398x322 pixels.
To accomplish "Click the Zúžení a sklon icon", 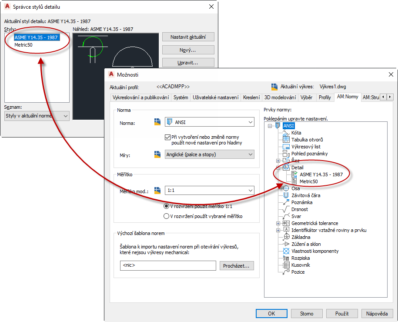I will pyautogui.click(x=286, y=244).
